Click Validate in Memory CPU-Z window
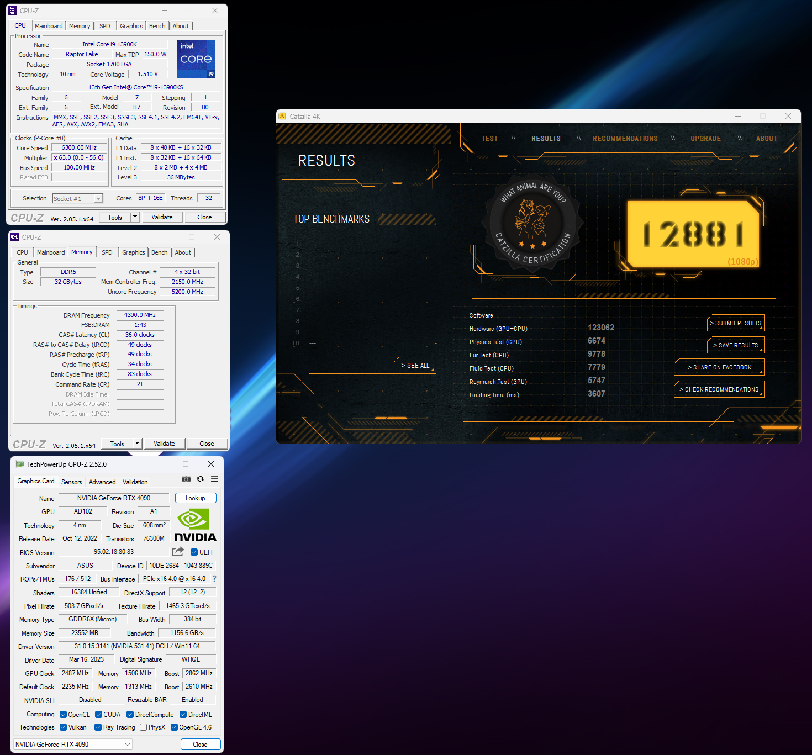 (x=164, y=444)
